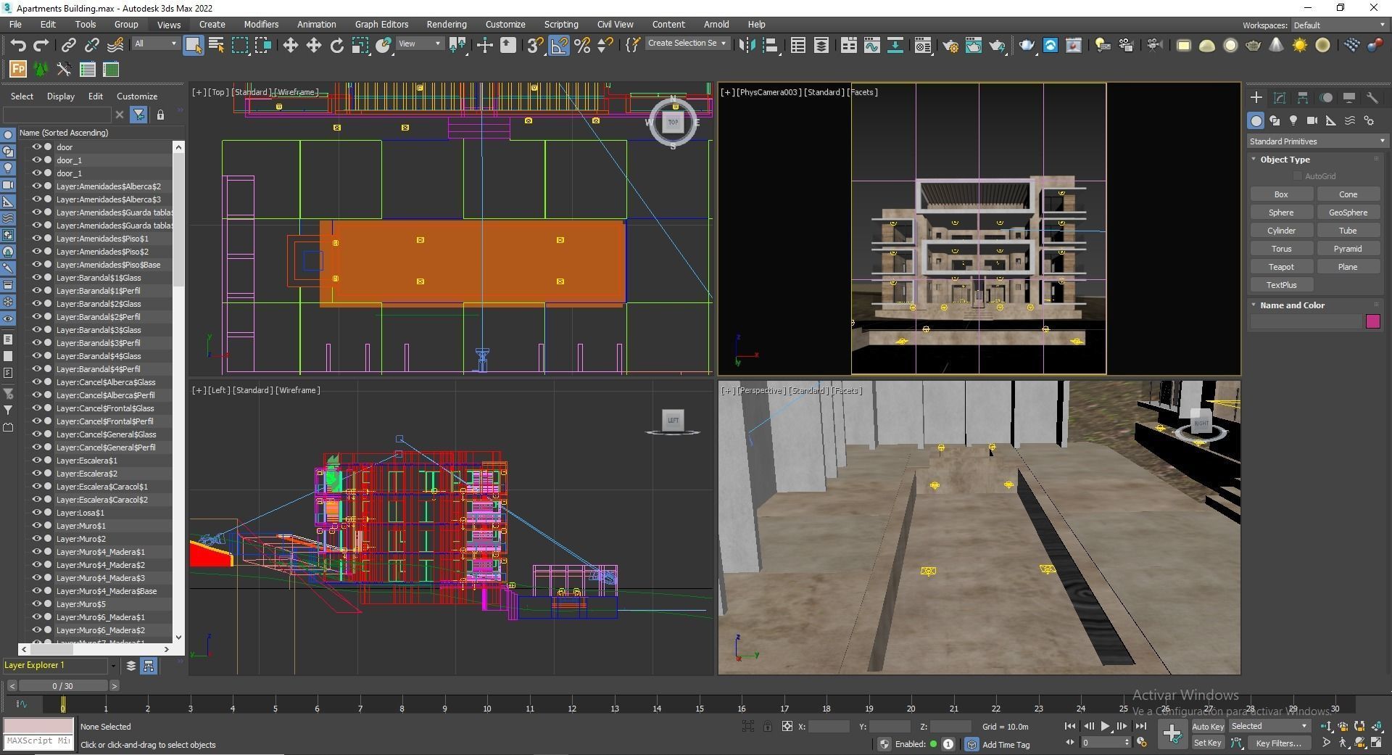Choose the Select and Move tool
This screenshot has width=1392, height=755.
click(290, 45)
